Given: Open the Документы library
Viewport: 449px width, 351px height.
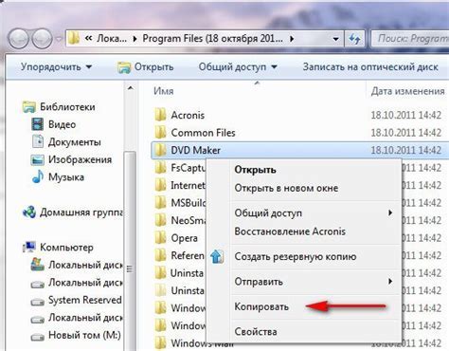Looking at the screenshot, I should click(x=66, y=142).
